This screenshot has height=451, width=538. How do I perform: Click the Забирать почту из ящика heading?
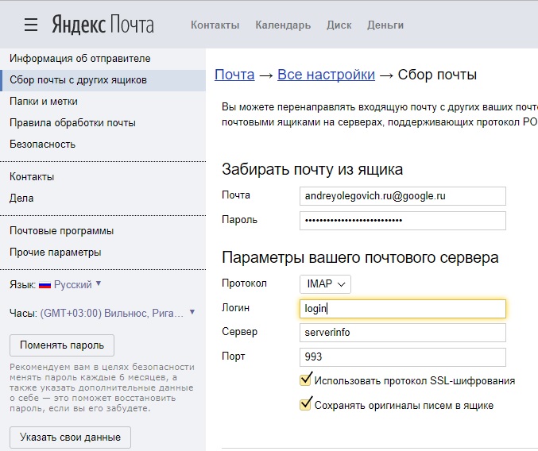312,169
